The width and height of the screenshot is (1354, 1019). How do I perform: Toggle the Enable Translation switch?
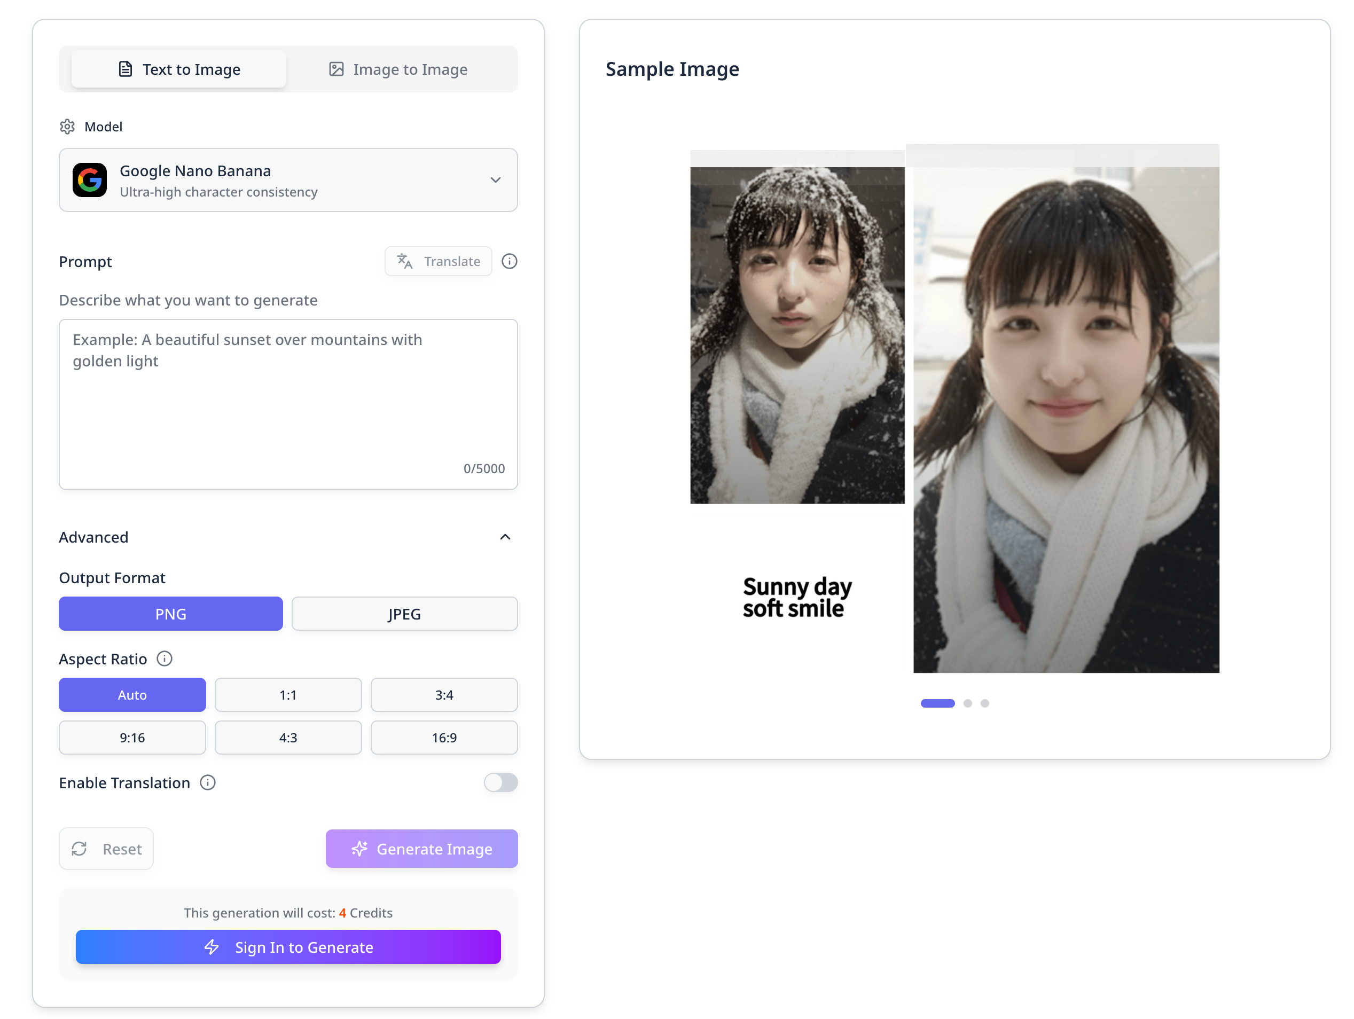tap(500, 783)
